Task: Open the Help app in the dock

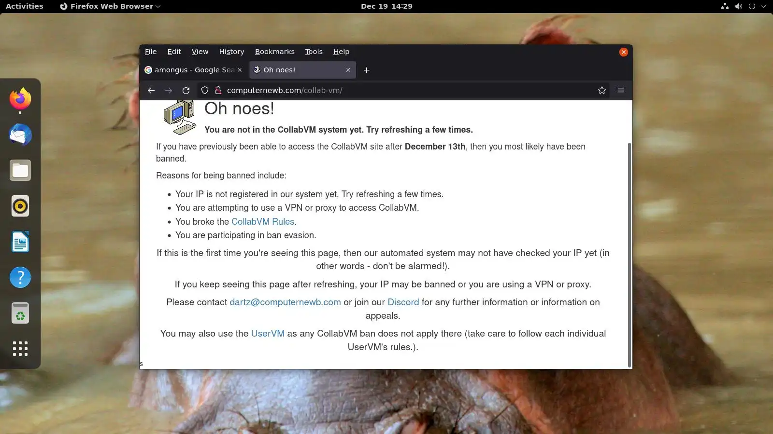Action: (20, 277)
